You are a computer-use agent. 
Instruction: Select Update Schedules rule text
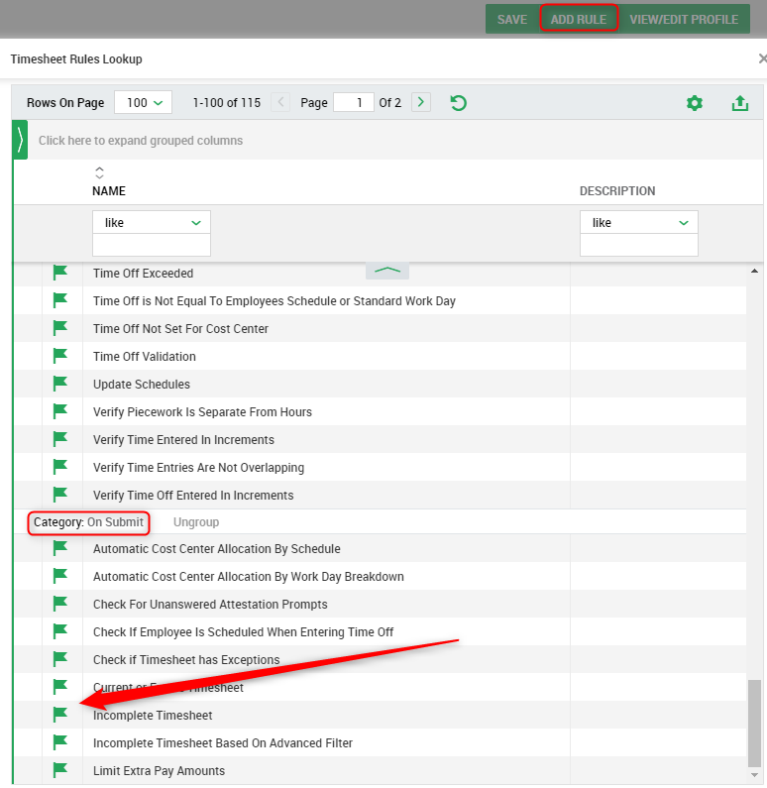point(142,385)
